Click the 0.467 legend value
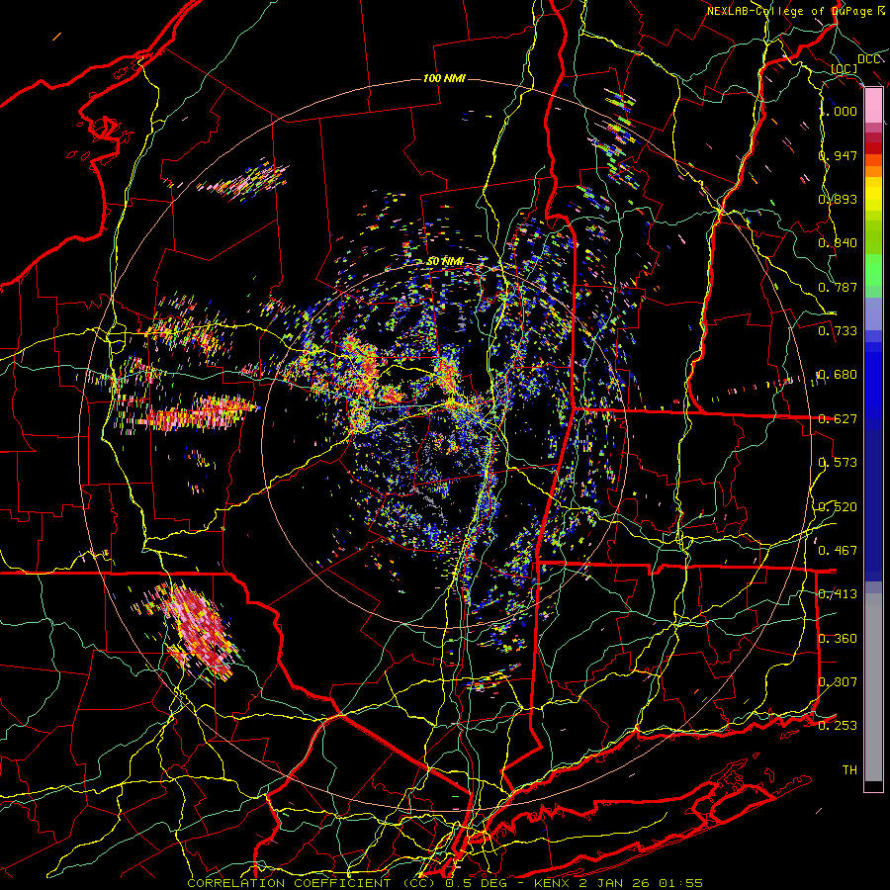The height and width of the screenshot is (890, 890). (838, 551)
